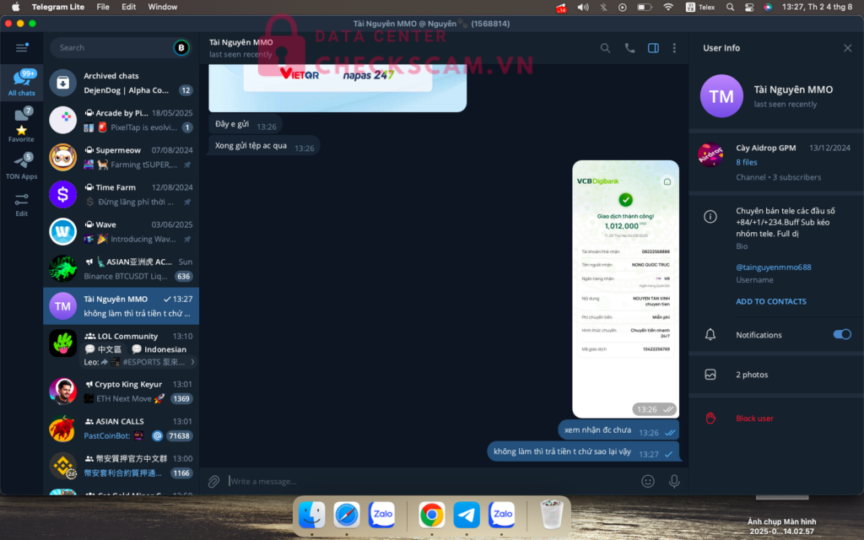864x540 pixels.
Task: Open the Indonesian topic in LOL Community
Action: 159,348
